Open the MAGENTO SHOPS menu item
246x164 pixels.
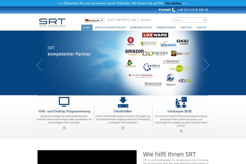166,27
